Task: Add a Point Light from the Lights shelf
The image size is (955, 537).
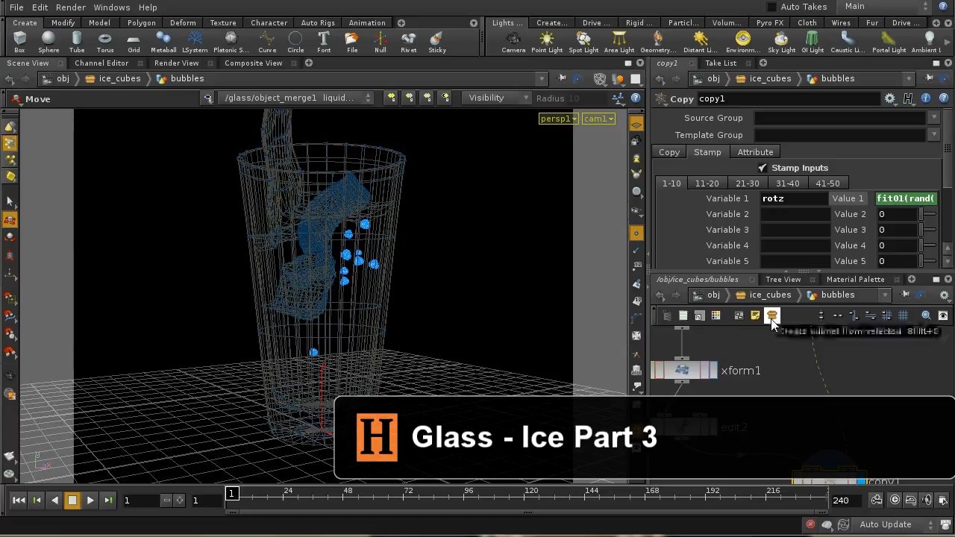Action: 546,40
